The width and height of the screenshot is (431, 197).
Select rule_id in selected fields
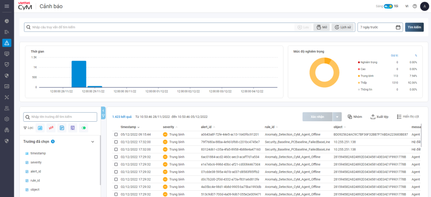35,181
